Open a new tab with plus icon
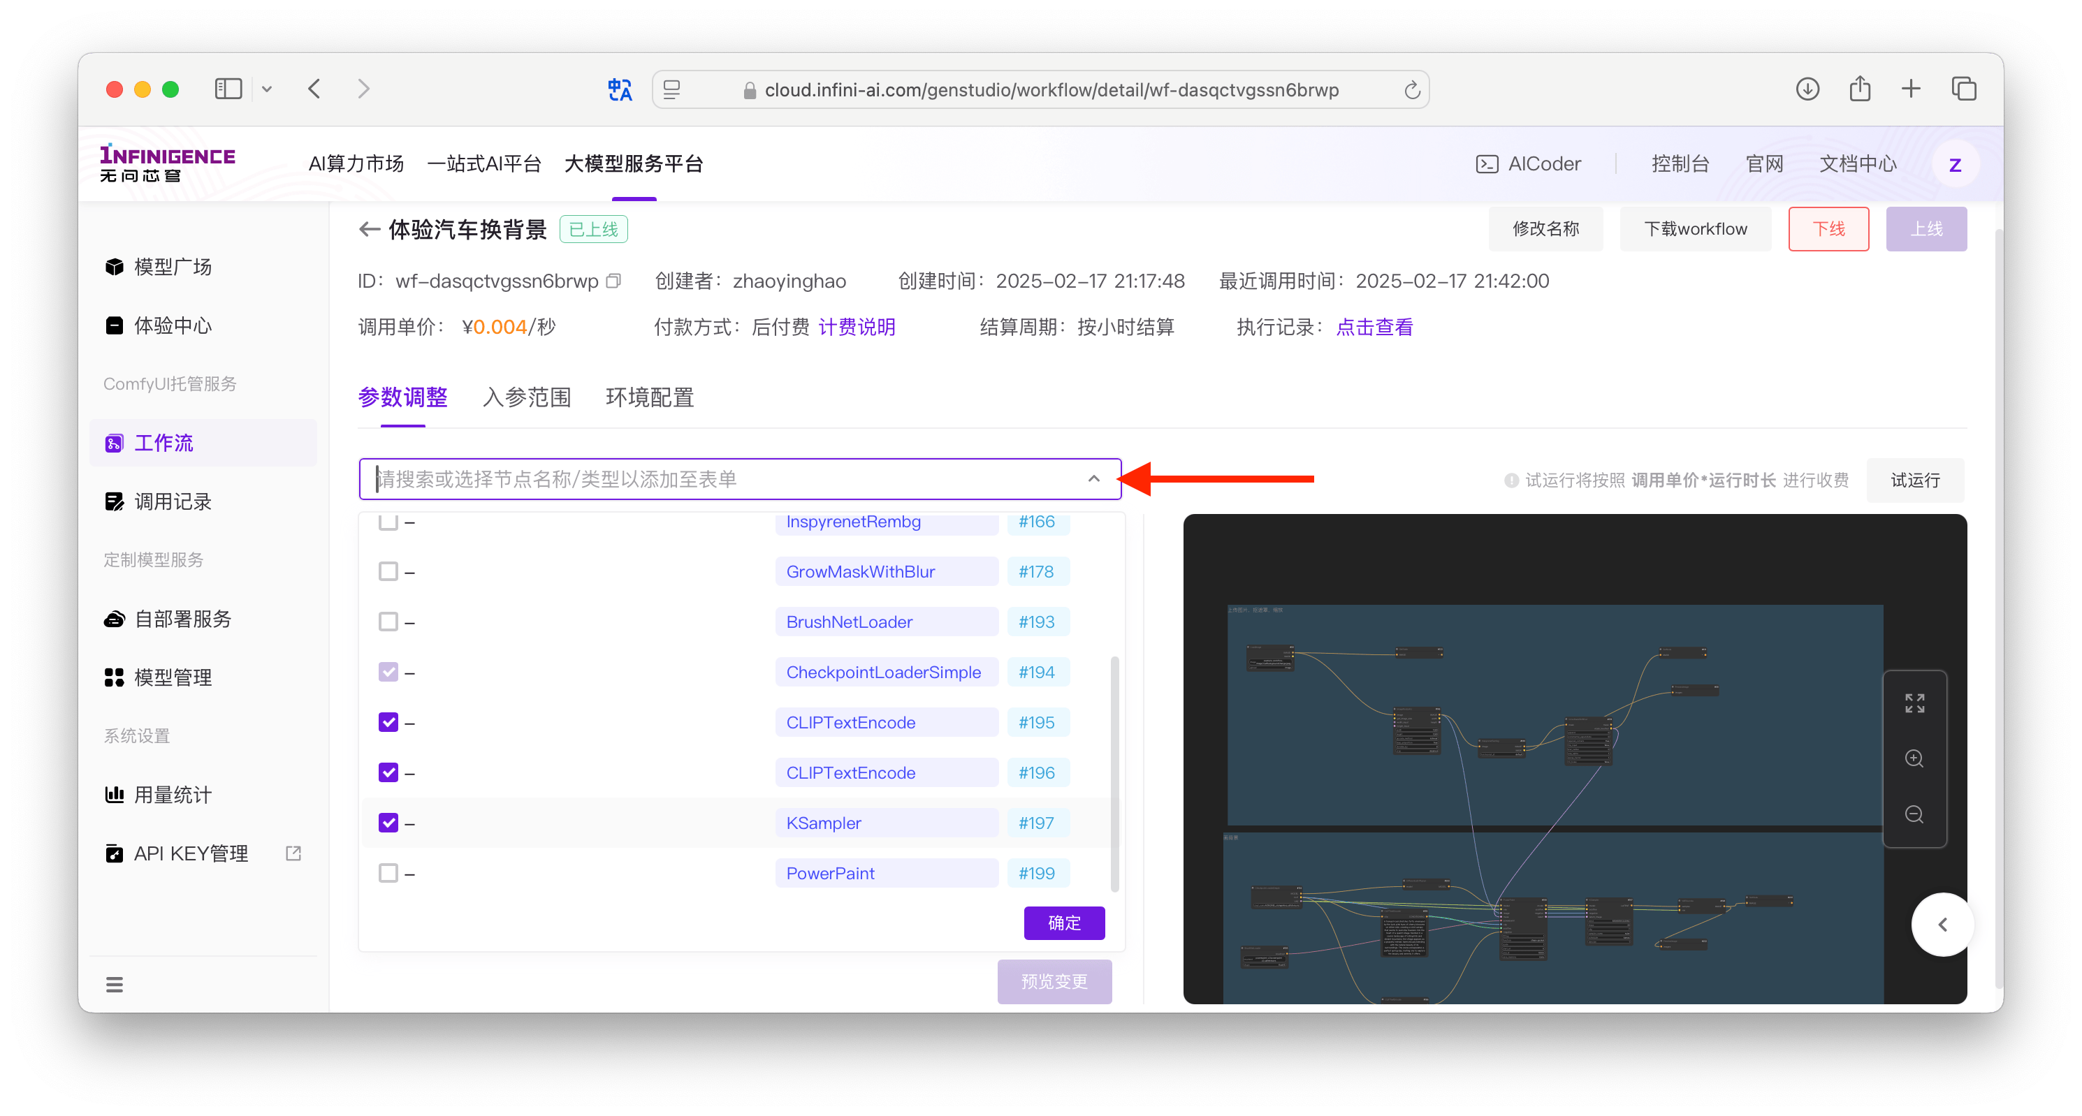This screenshot has width=2082, height=1116. click(x=1911, y=89)
